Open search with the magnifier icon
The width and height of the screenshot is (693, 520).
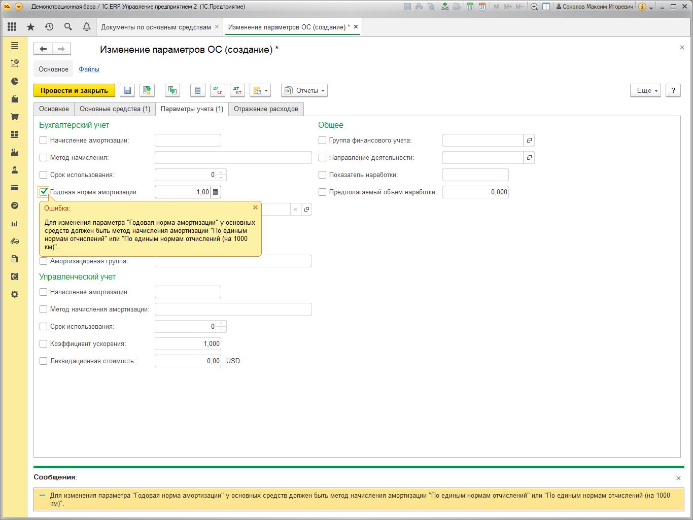click(68, 27)
